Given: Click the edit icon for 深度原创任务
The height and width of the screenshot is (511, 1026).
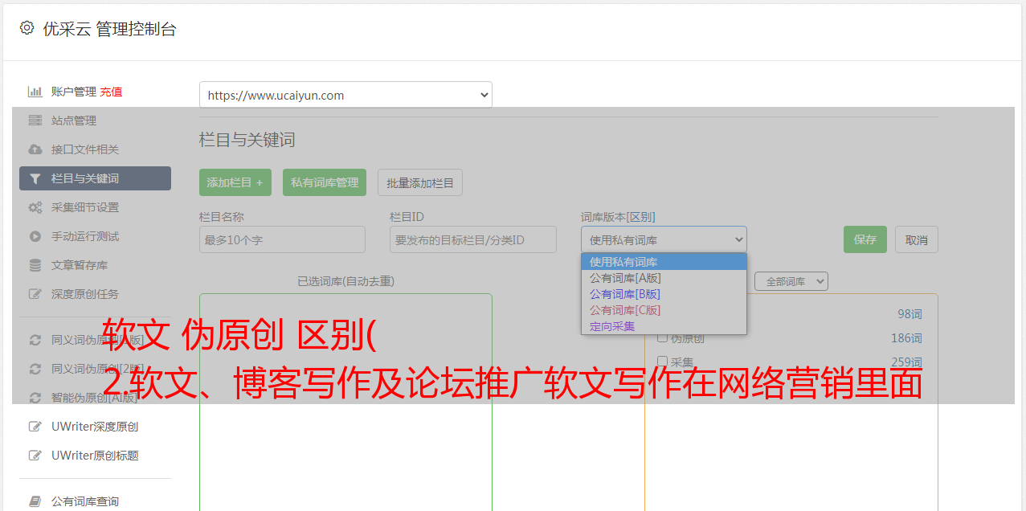Looking at the screenshot, I should click(35, 294).
